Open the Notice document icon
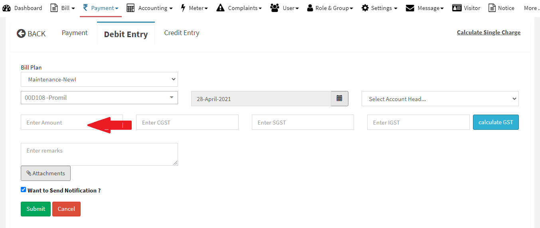This screenshot has width=540, height=228. pyautogui.click(x=492, y=8)
